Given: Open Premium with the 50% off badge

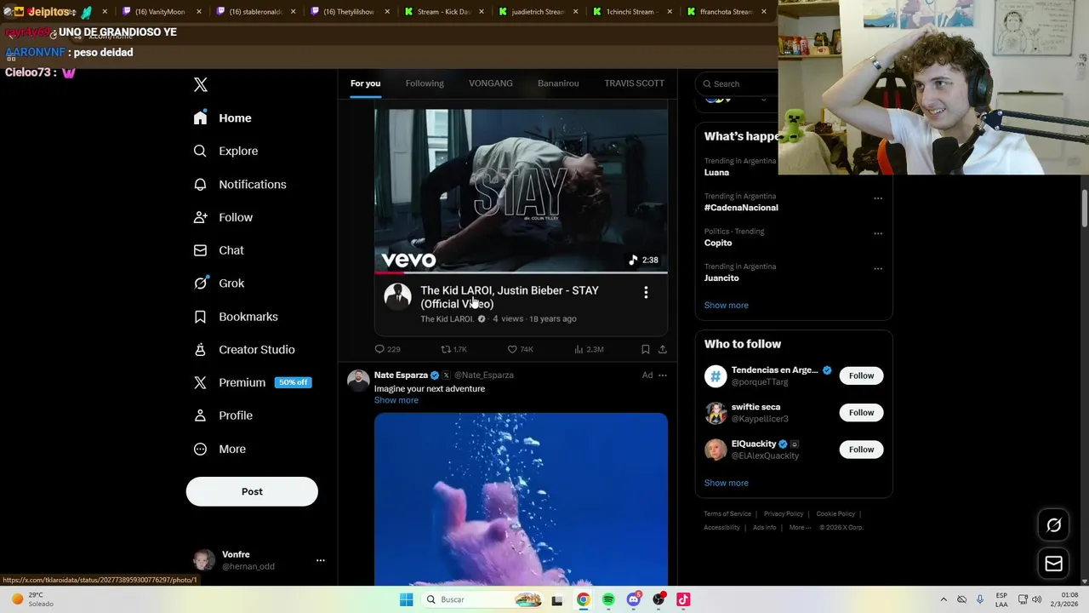Looking at the screenshot, I should [253, 382].
